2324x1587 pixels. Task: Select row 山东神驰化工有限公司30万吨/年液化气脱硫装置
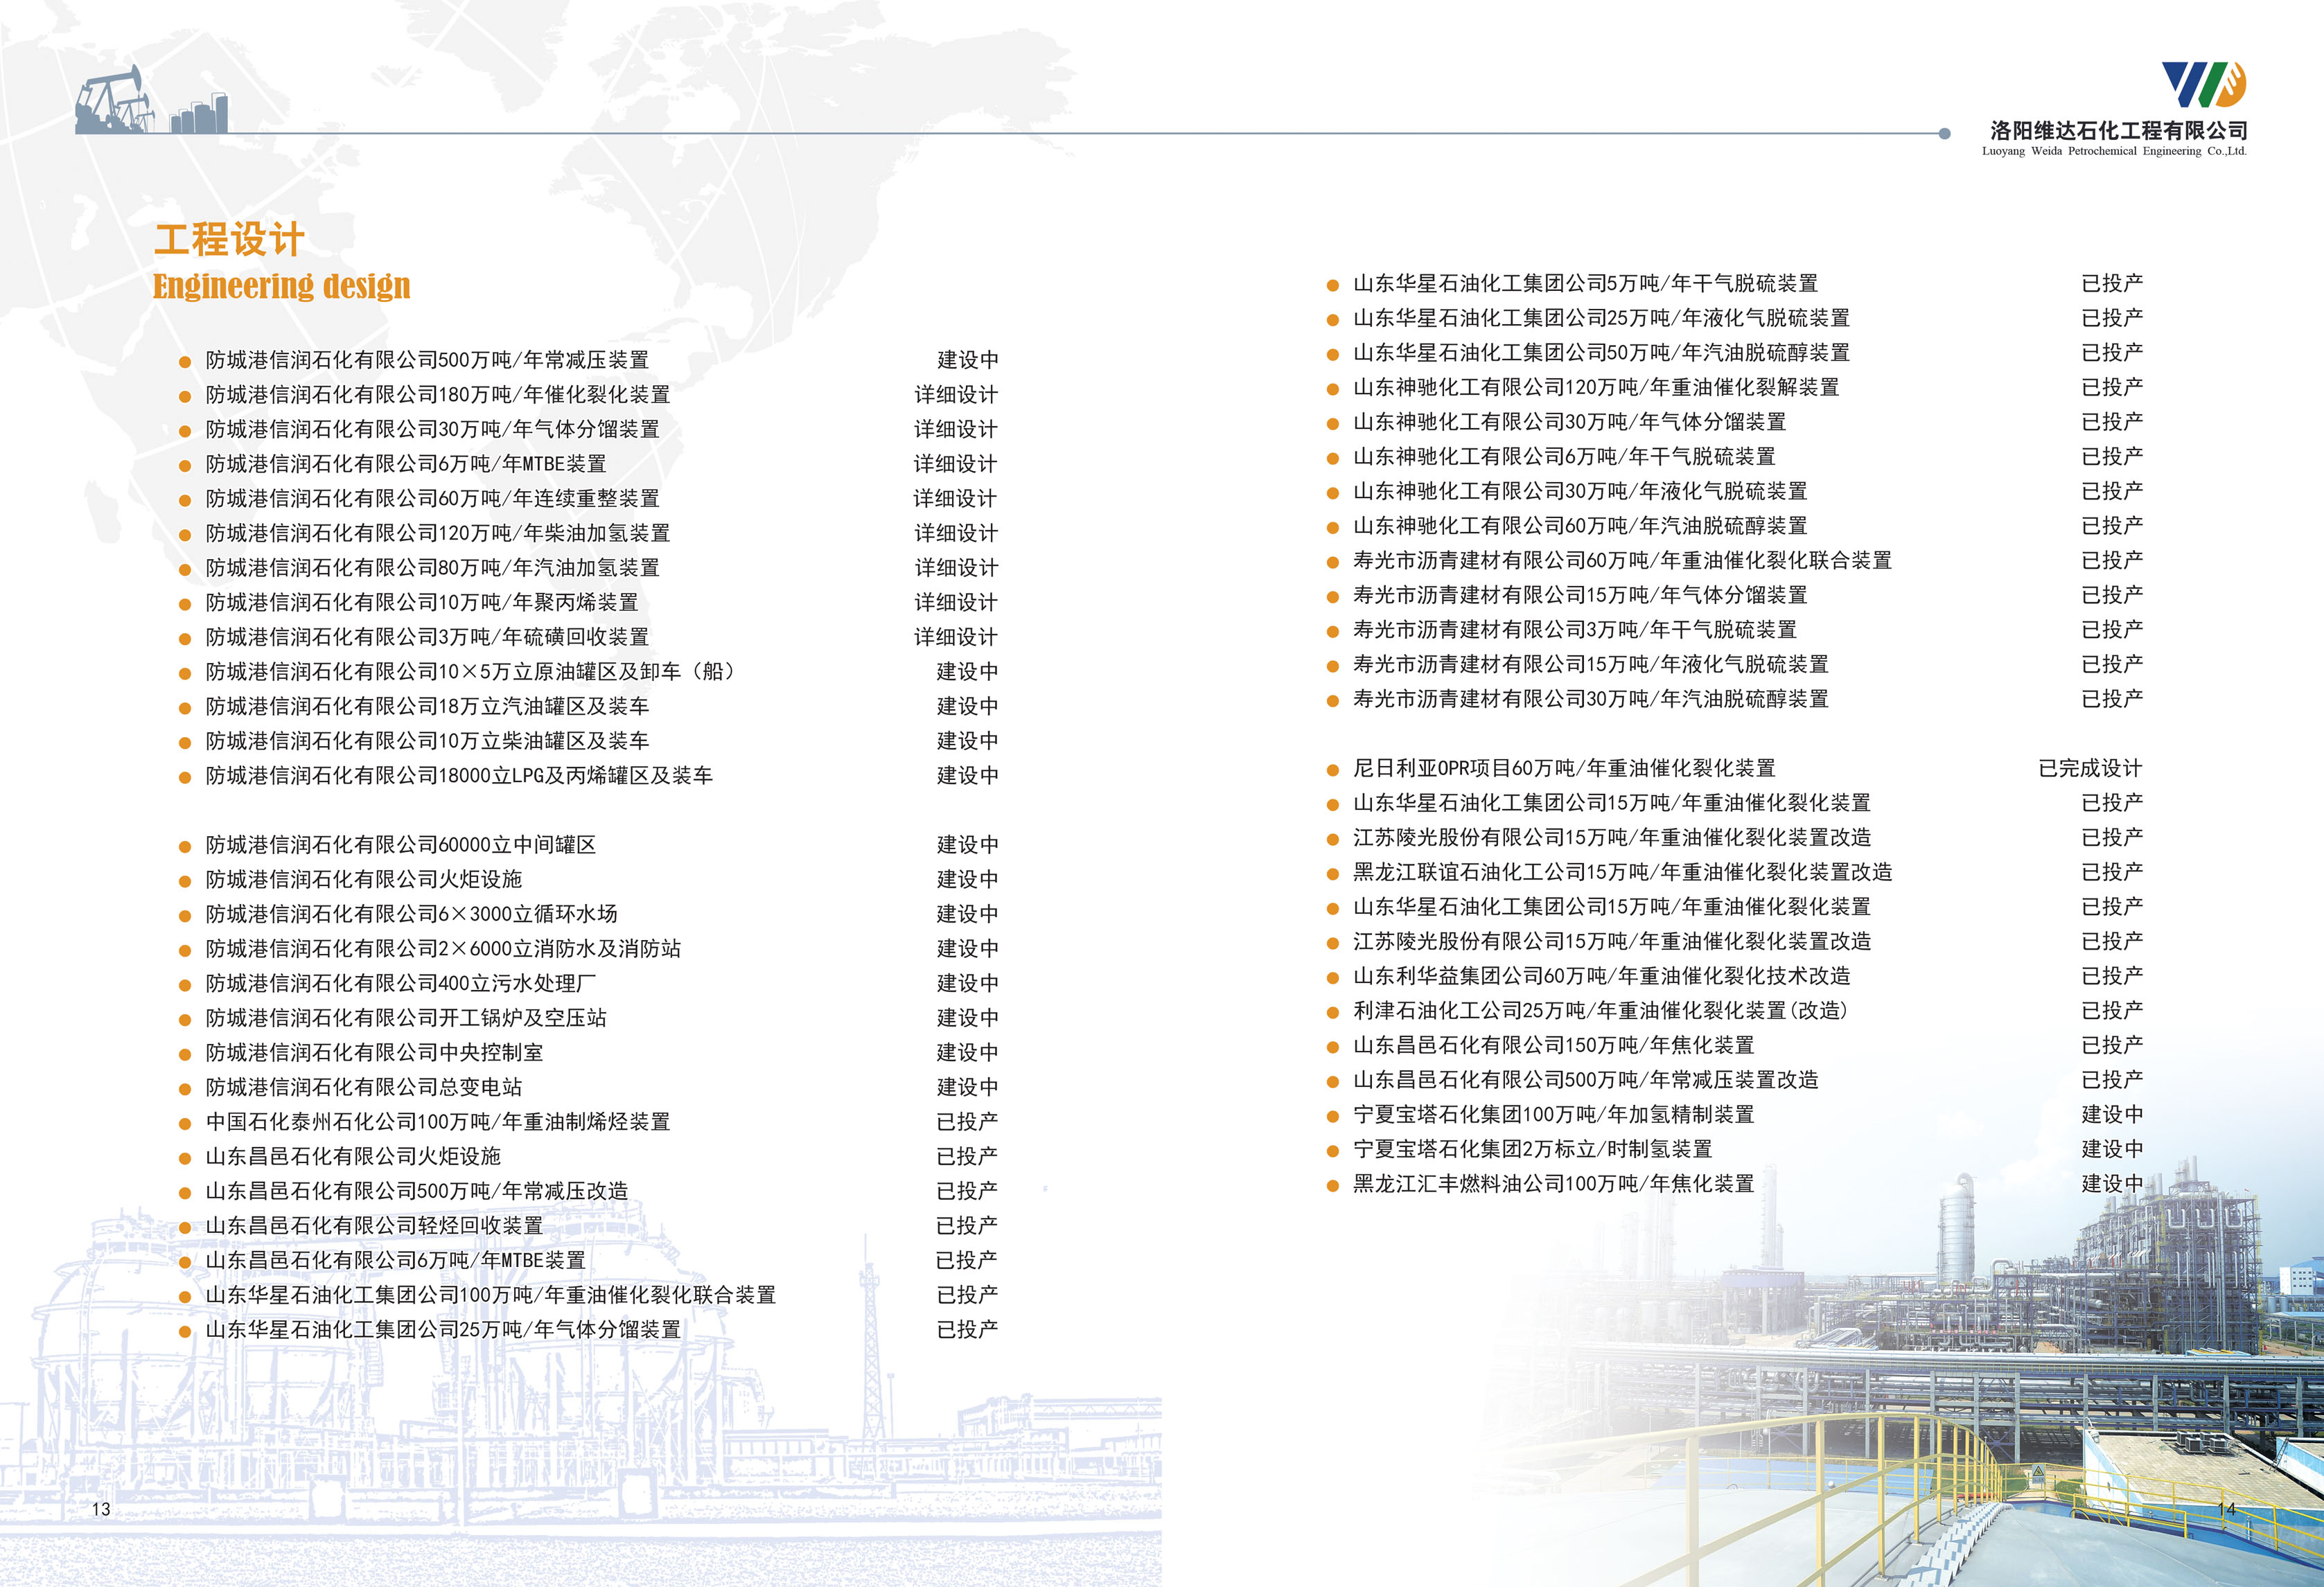tap(1735, 491)
